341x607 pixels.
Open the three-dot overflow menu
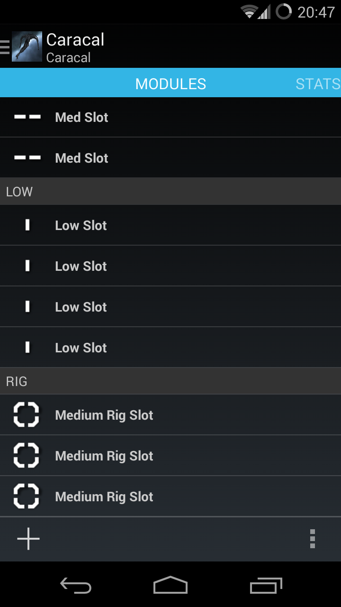point(312,539)
